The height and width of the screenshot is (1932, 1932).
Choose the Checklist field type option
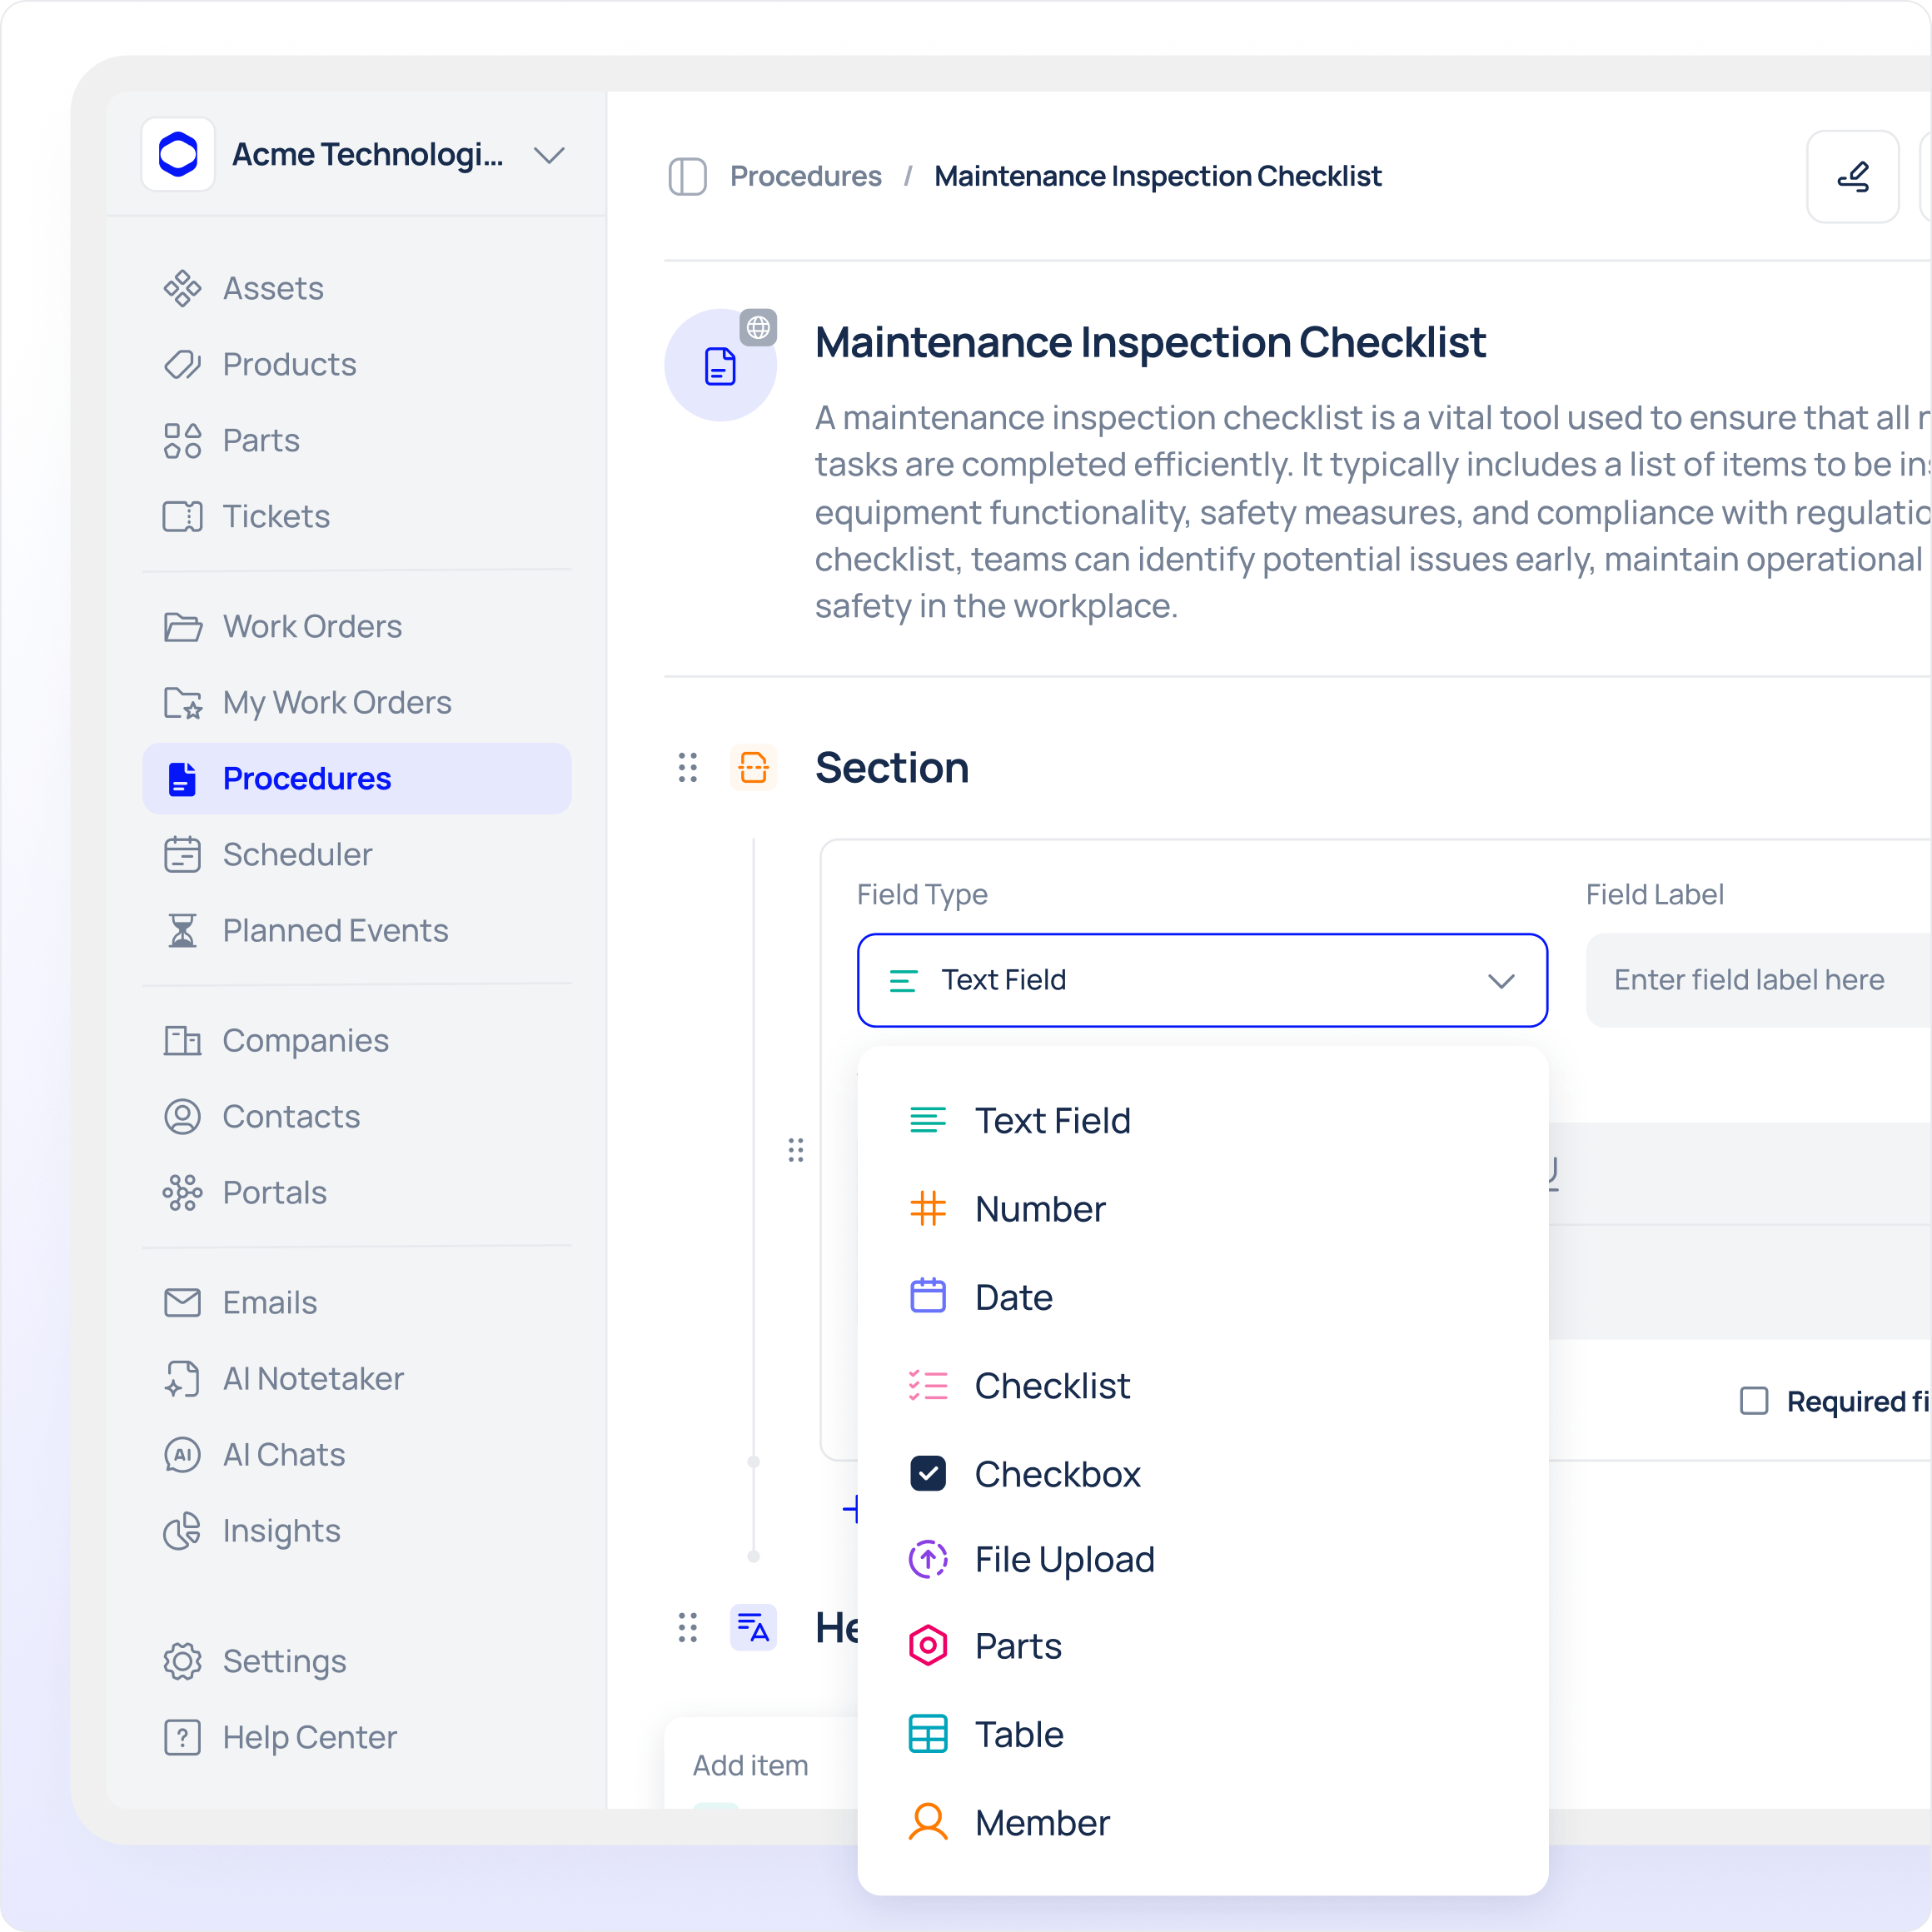pyautogui.click(x=1052, y=1386)
